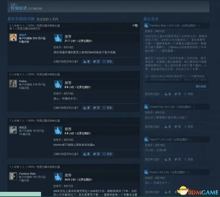This screenshot has width=220, height=197.
Task: Click the Pandora Style name in recent list
Action: point(158,25)
